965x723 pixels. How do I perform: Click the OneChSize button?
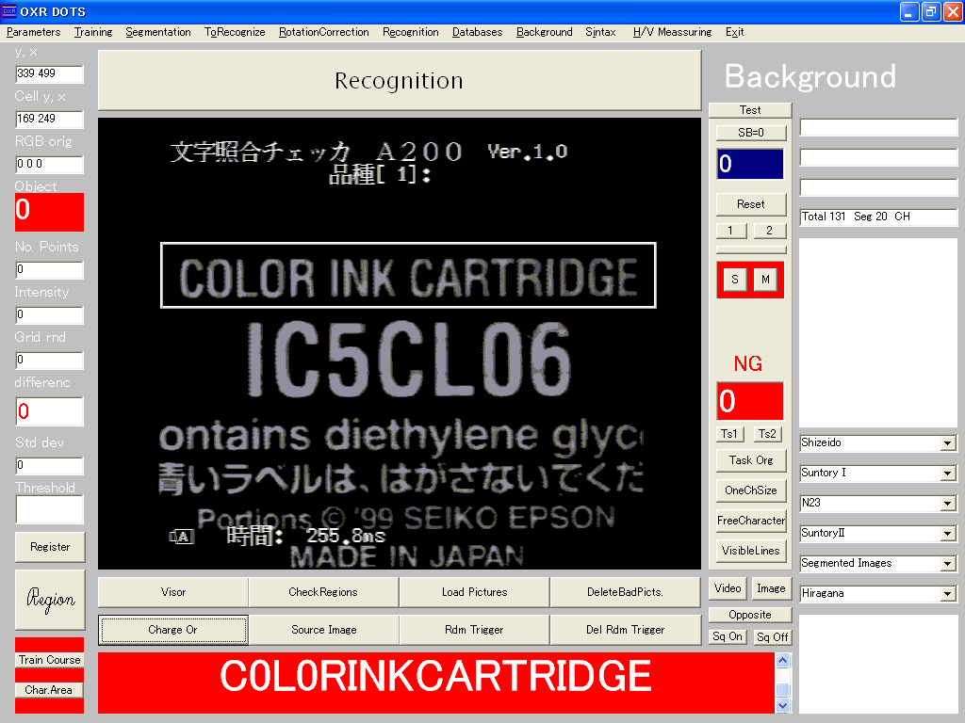point(751,490)
